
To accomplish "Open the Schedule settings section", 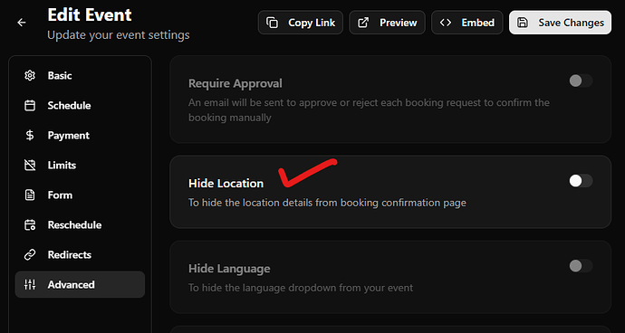I will click(80, 106).
